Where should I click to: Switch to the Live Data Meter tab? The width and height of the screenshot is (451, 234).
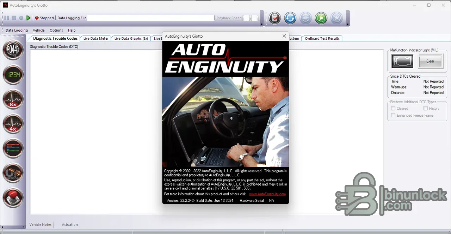click(96, 38)
